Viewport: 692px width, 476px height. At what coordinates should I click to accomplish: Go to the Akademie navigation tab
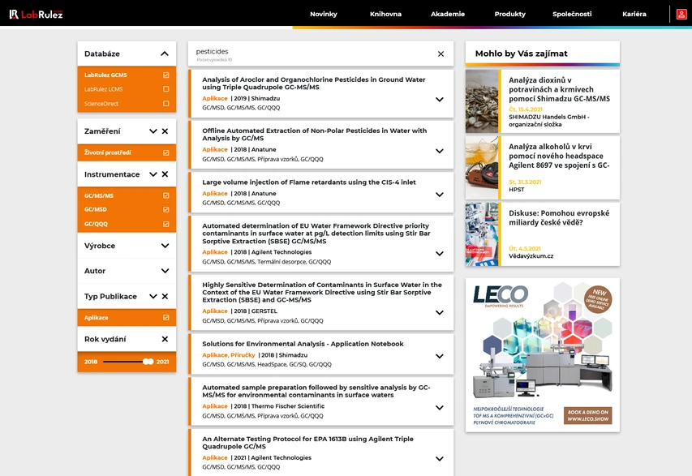[448, 14]
